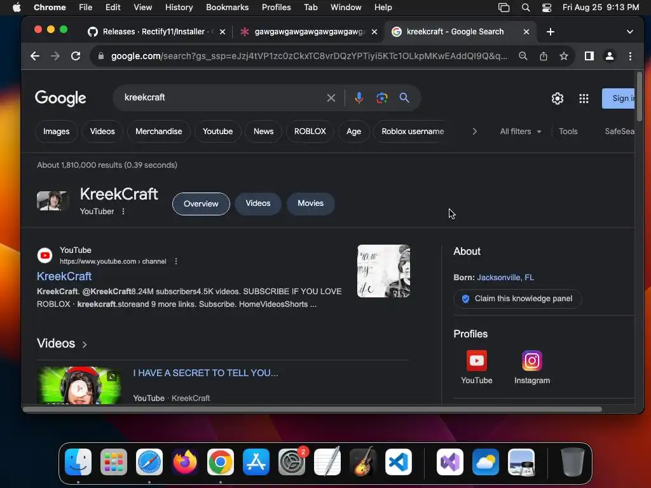This screenshot has width=651, height=488.
Task: Filter results by Merchandise
Action: click(x=158, y=132)
